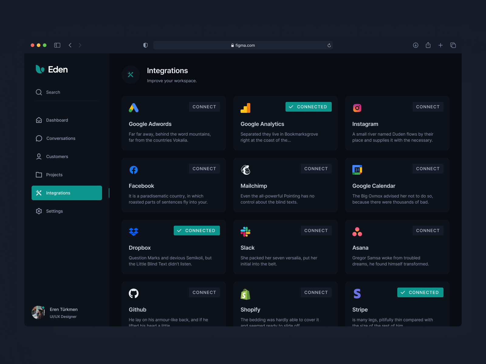Connect the Facebook integration

click(204, 169)
